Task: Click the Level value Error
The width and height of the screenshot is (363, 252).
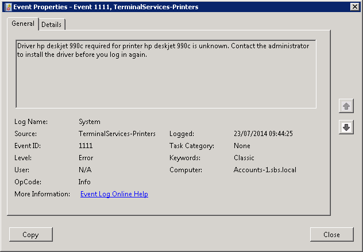Action: [86, 158]
